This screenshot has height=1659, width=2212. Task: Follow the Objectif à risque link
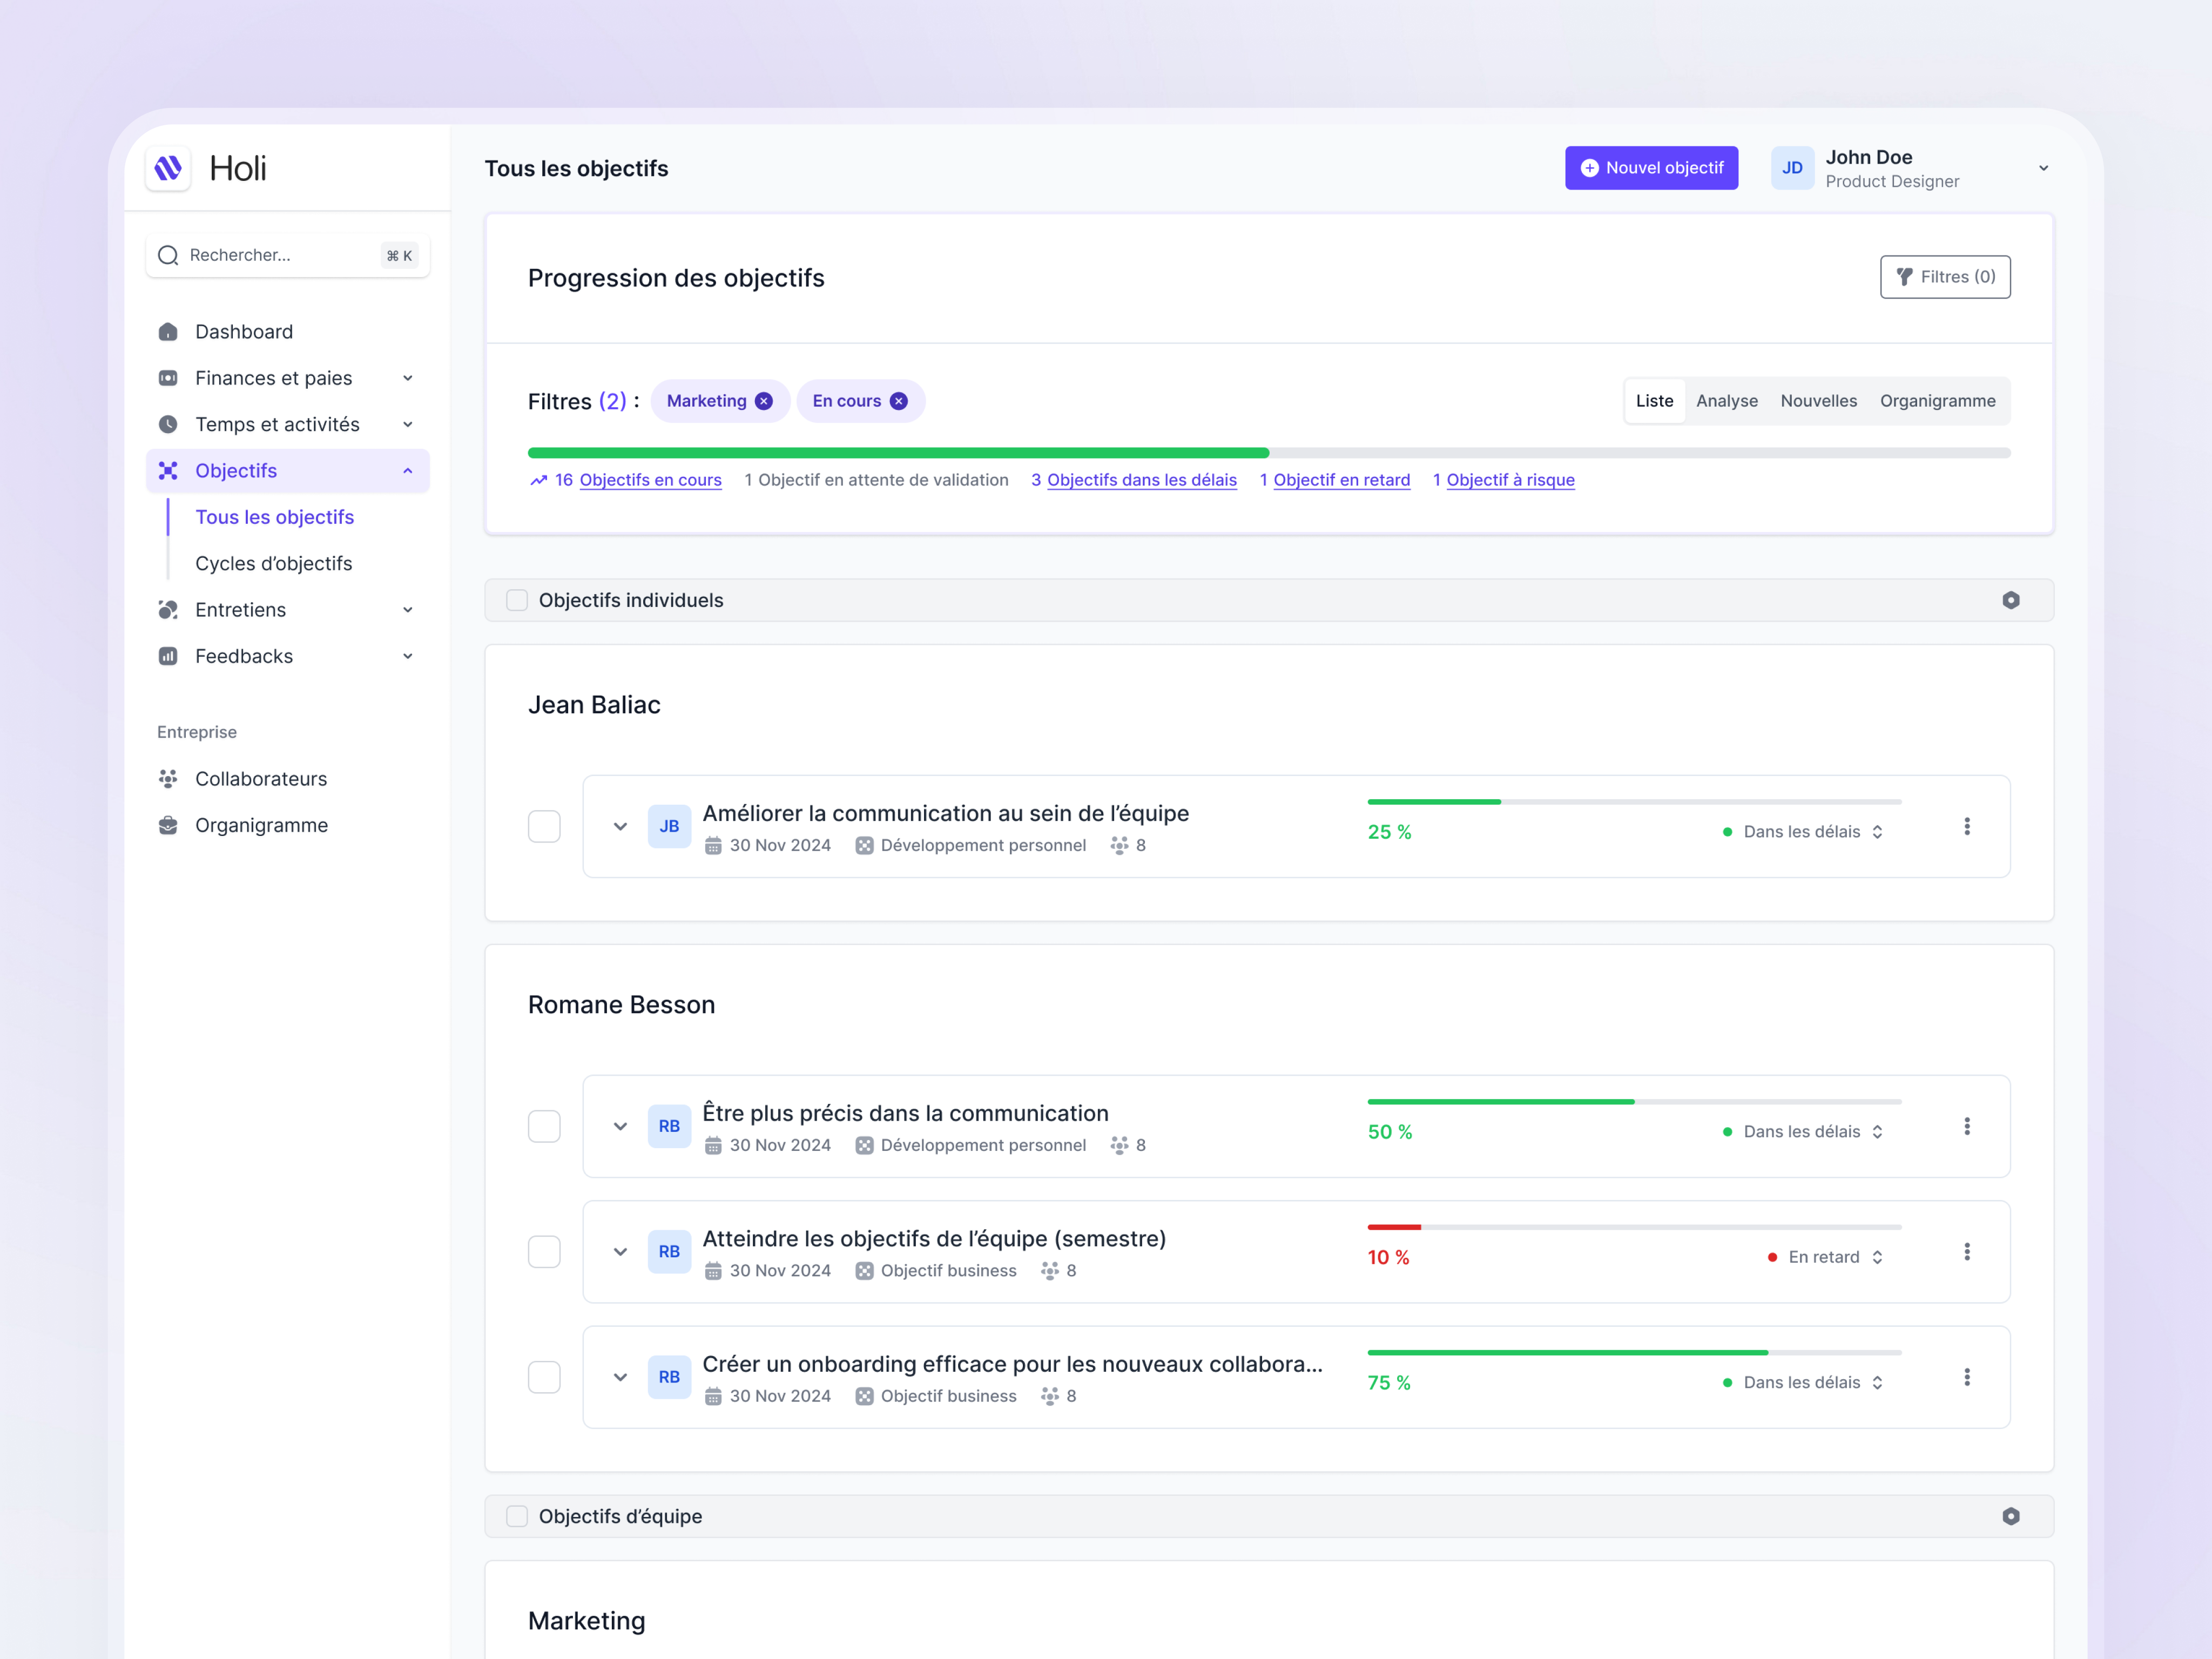coord(1511,480)
